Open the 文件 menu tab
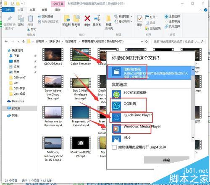210x185 pixels. [x=8, y=10]
